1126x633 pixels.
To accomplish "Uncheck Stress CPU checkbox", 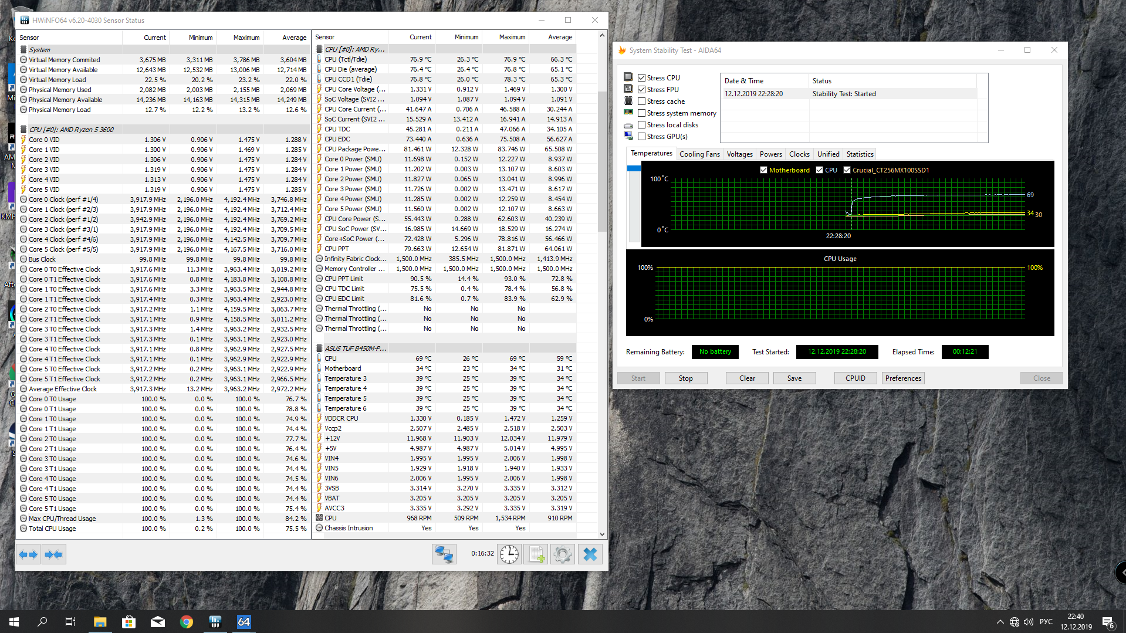I will tap(642, 77).
